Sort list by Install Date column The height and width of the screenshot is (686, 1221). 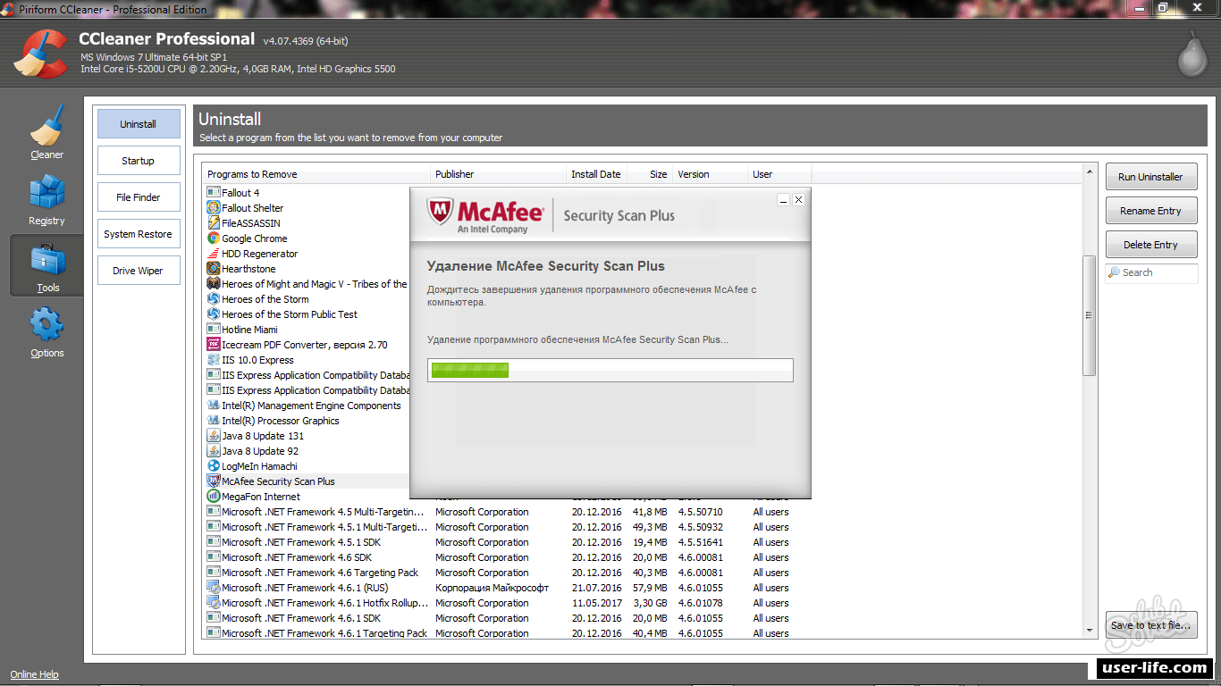[x=596, y=174]
